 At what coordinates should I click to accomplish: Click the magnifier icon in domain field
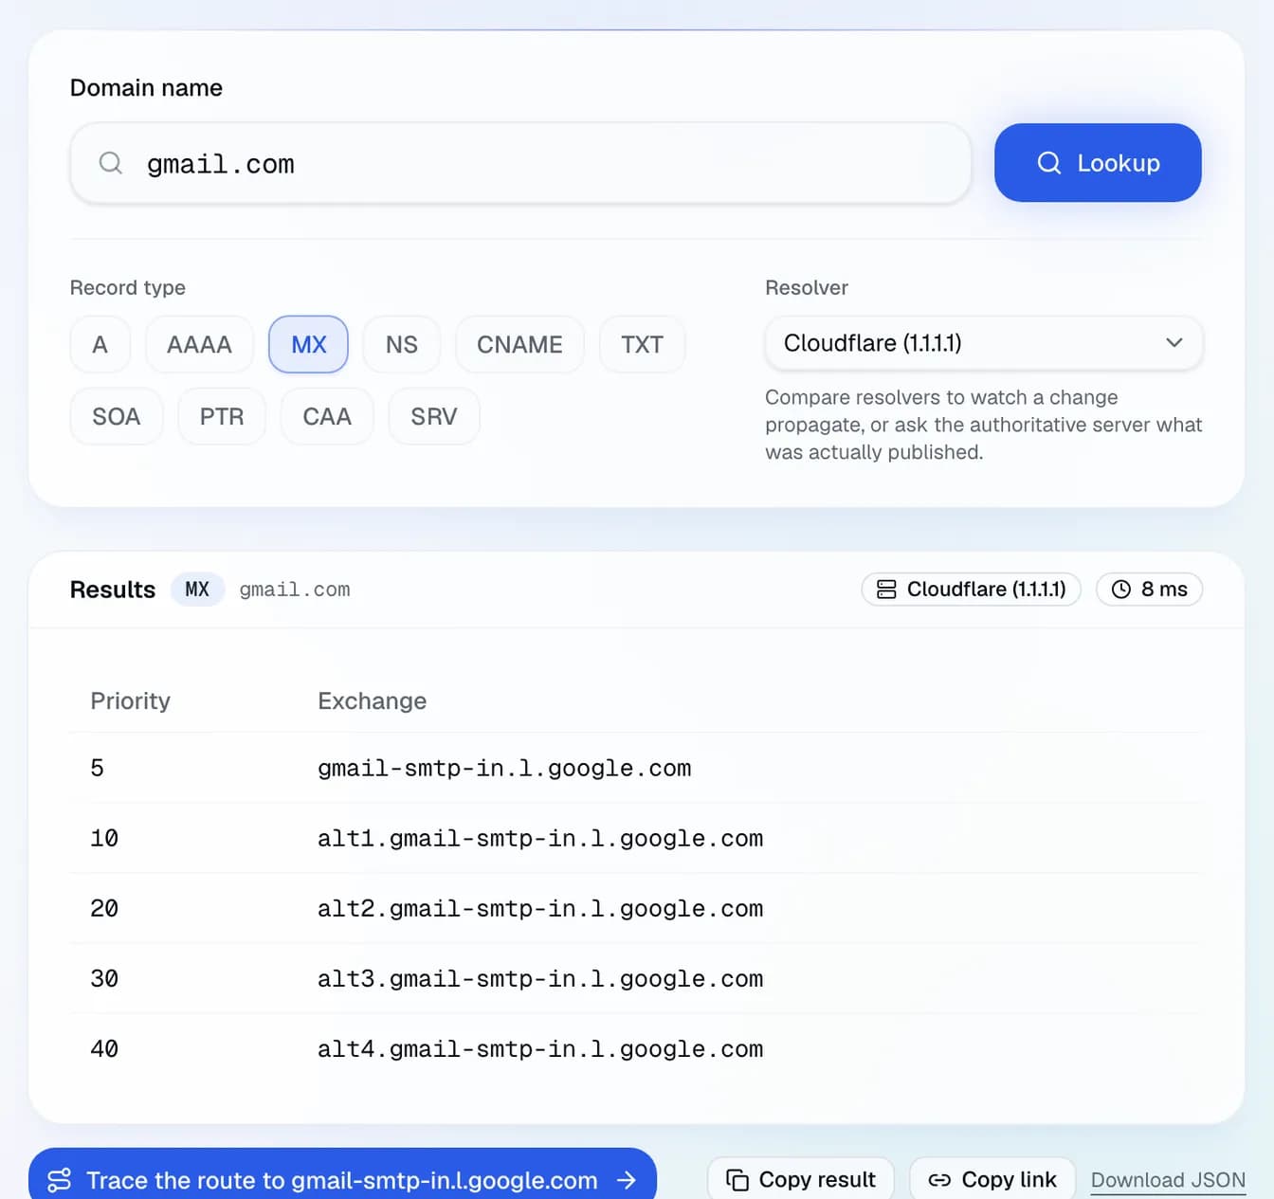pos(111,163)
